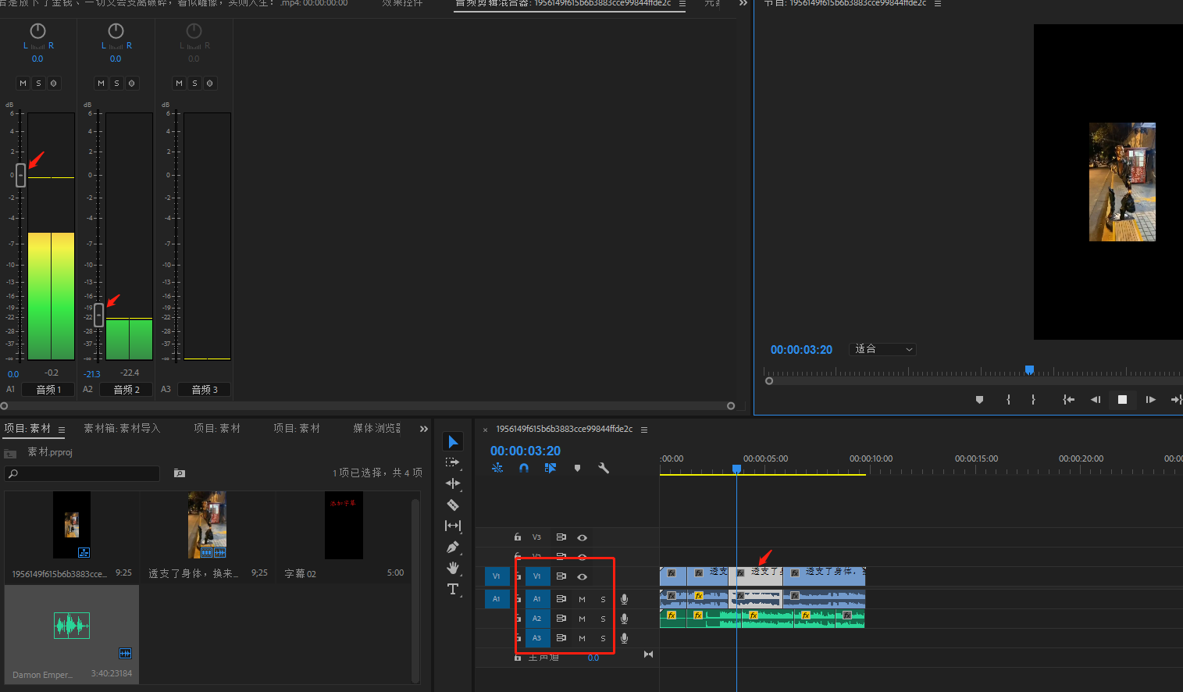Select the Pen tool
1183x692 pixels.
(453, 547)
